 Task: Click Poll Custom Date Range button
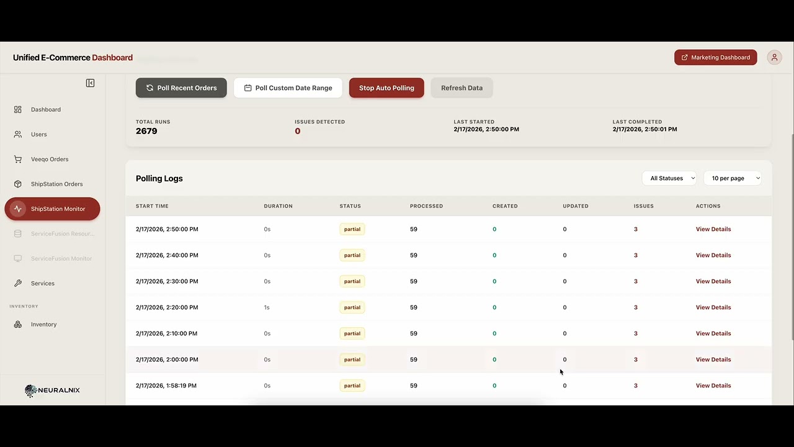[x=288, y=88]
